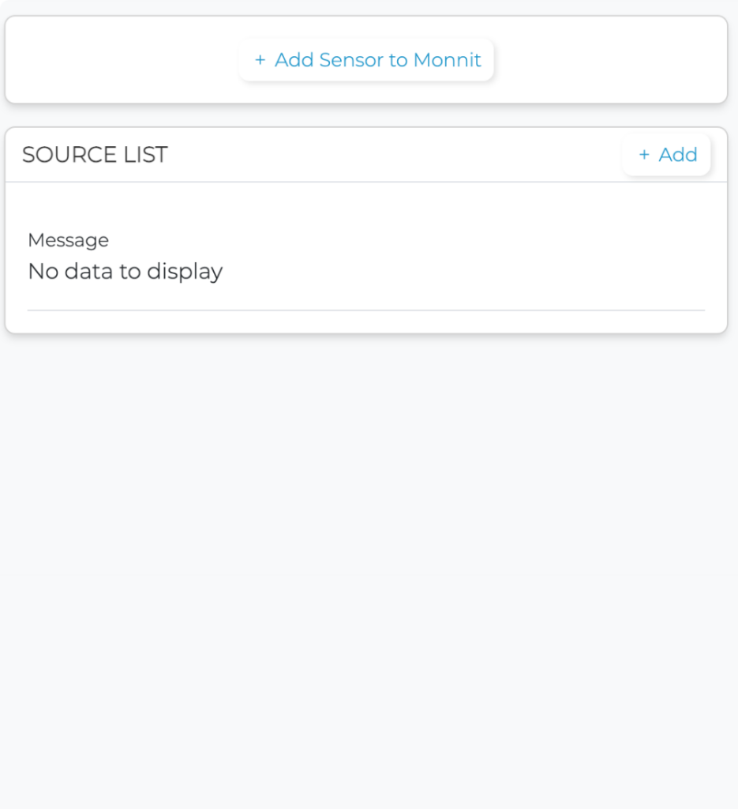Click the Add text in the Source List header
The image size is (738, 809).
point(678,155)
